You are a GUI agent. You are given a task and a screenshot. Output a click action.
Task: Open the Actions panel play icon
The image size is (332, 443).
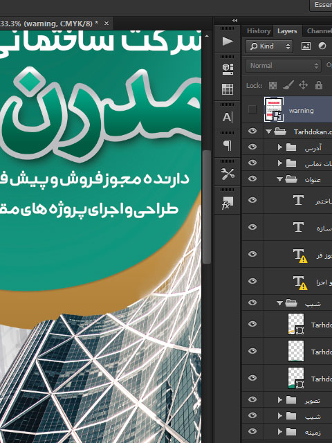228,42
